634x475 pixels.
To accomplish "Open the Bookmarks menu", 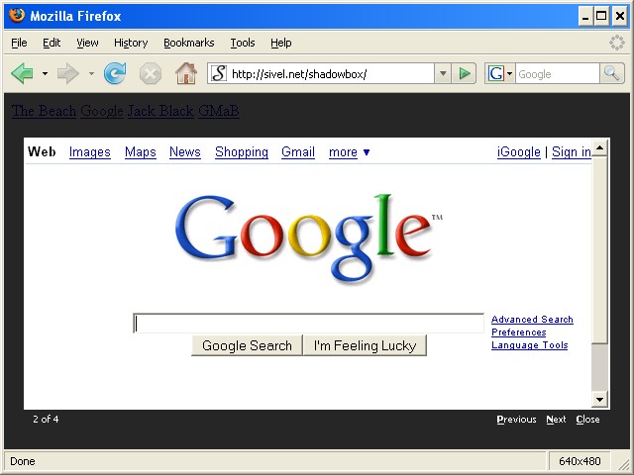I will pyautogui.click(x=189, y=43).
